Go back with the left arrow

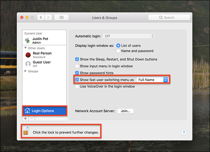tap(41, 17)
